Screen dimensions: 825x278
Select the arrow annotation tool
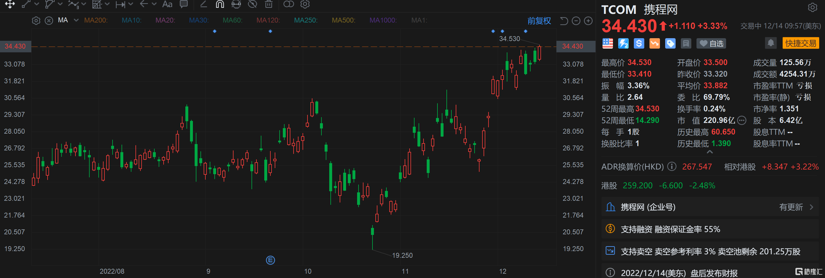pyautogui.click(x=144, y=4)
